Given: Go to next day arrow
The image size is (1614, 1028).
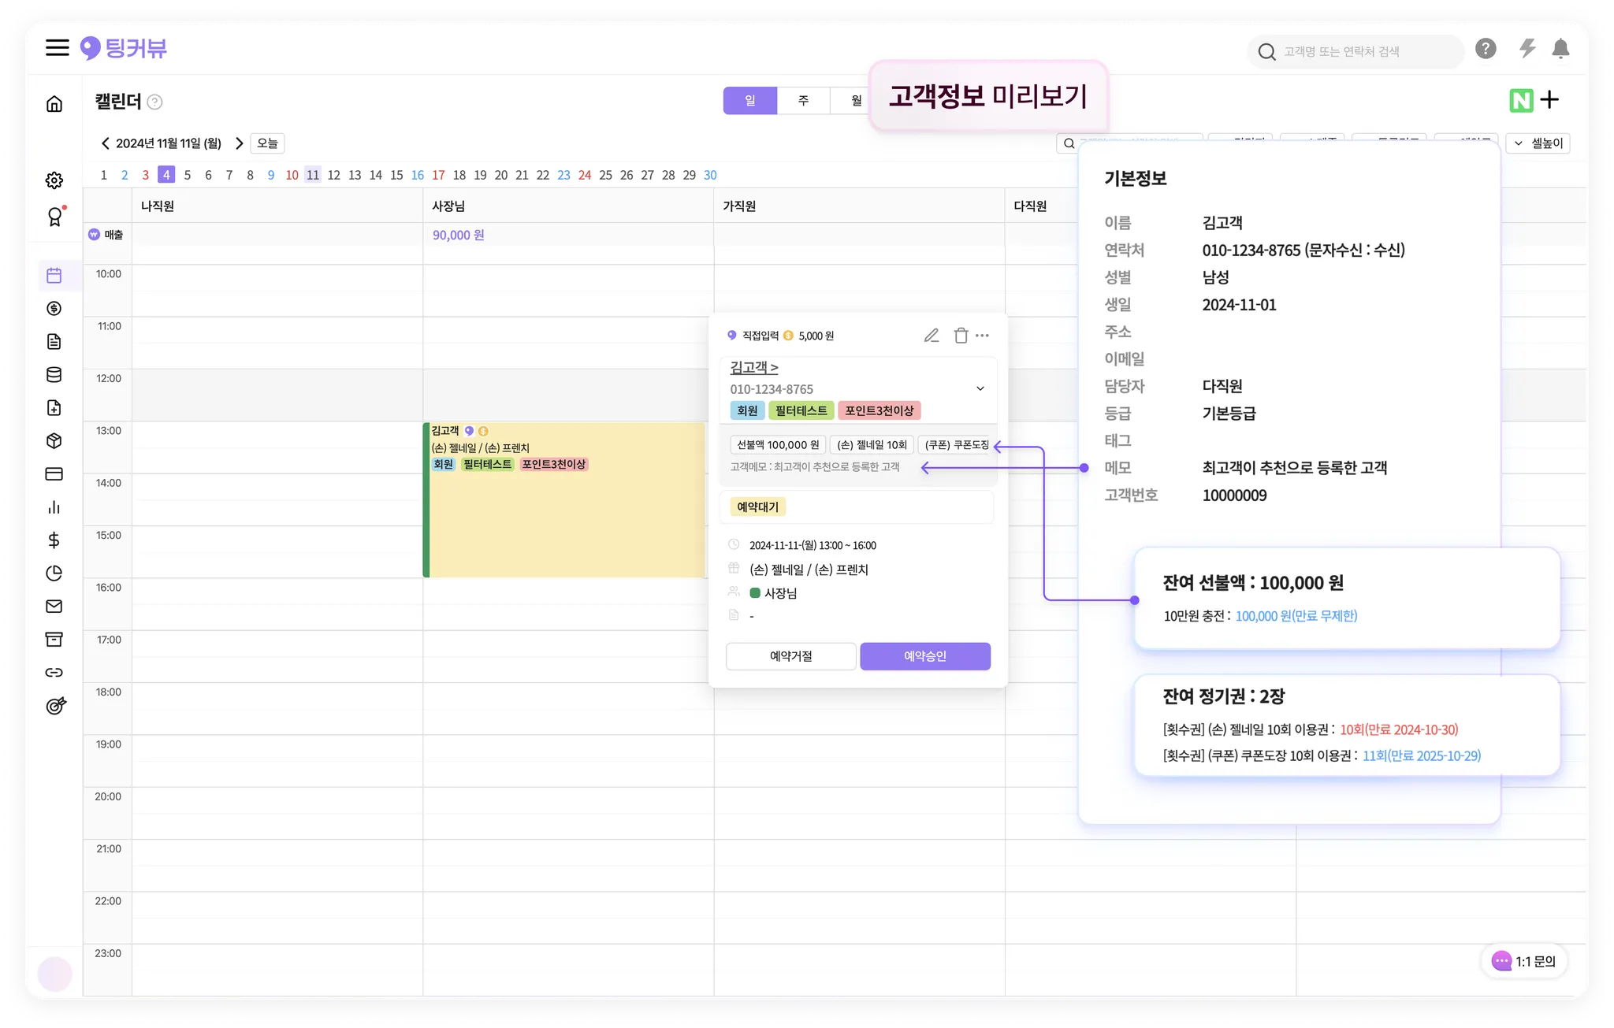Looking at the screenshot, I should [240, 143].
